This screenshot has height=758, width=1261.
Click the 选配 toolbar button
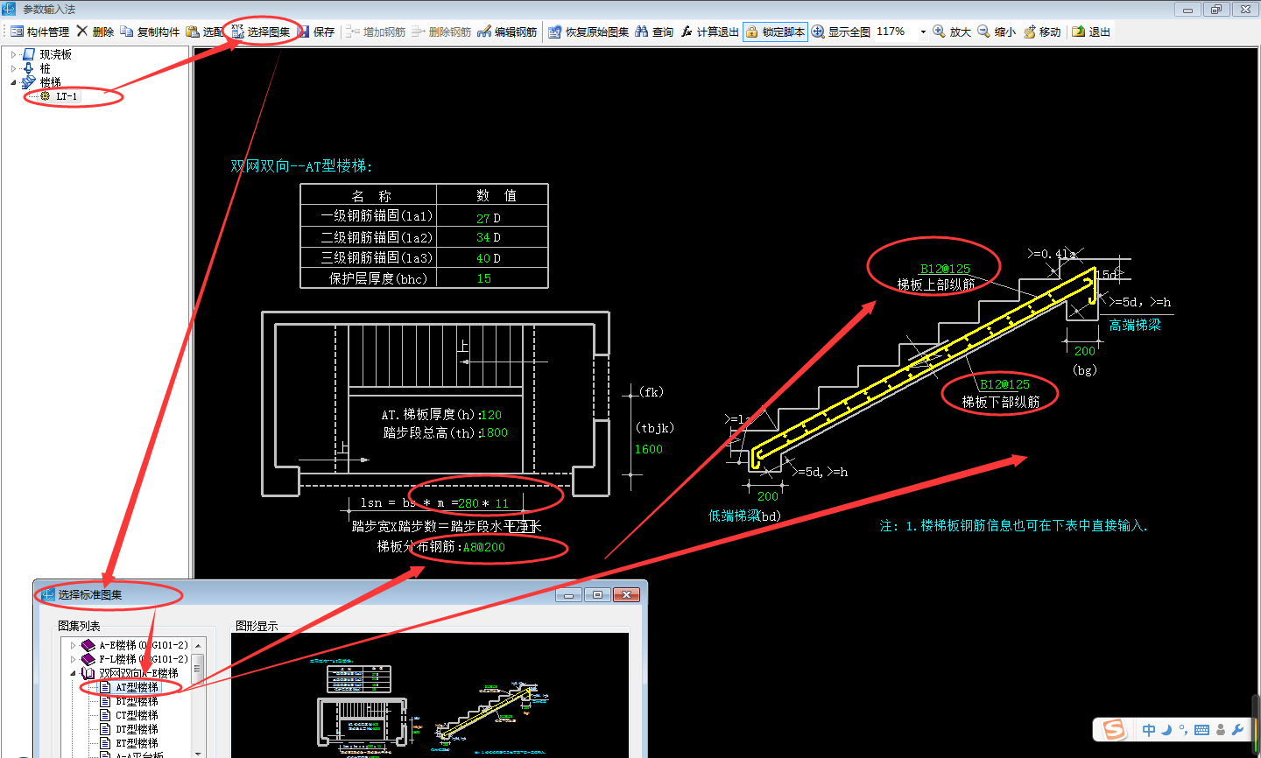[x=205, y=32]
